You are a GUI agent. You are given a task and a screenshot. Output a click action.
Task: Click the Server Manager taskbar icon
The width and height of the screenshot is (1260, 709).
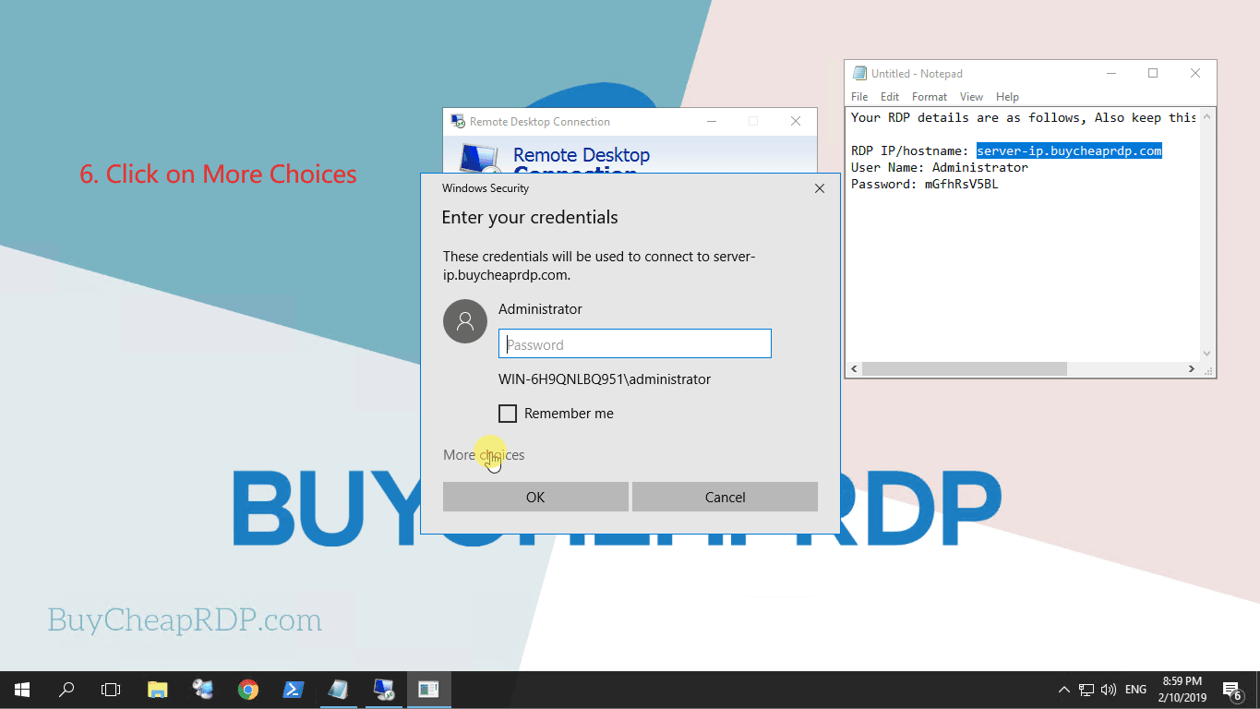(x=203, y=690)
